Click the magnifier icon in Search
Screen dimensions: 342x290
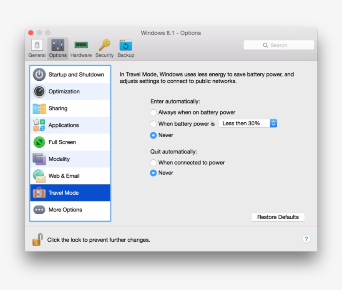(x=265, y=45)
